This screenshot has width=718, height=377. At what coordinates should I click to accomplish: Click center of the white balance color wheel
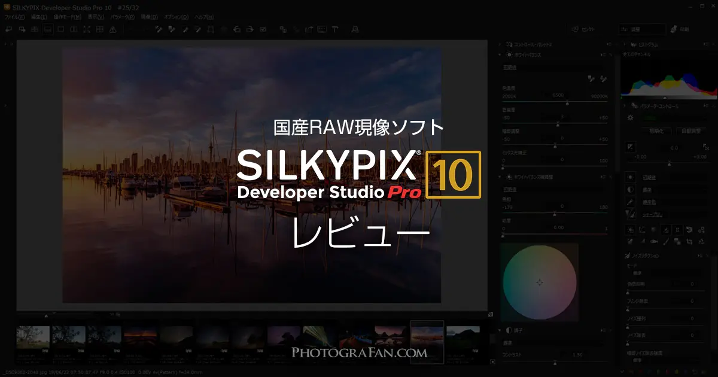coord(540,282)
